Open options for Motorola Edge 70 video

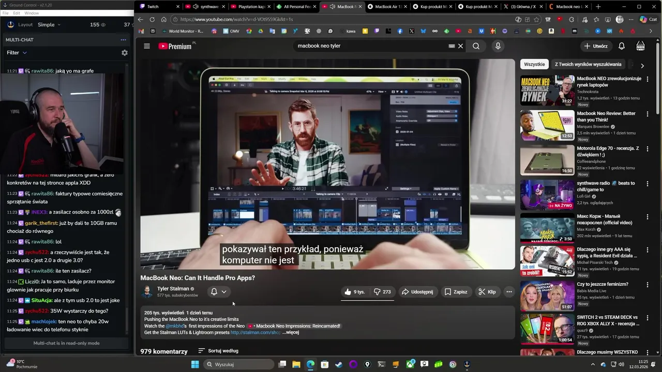647,149
